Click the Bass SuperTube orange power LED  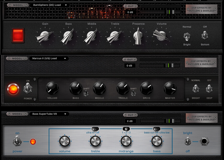(x=33, y=142)
